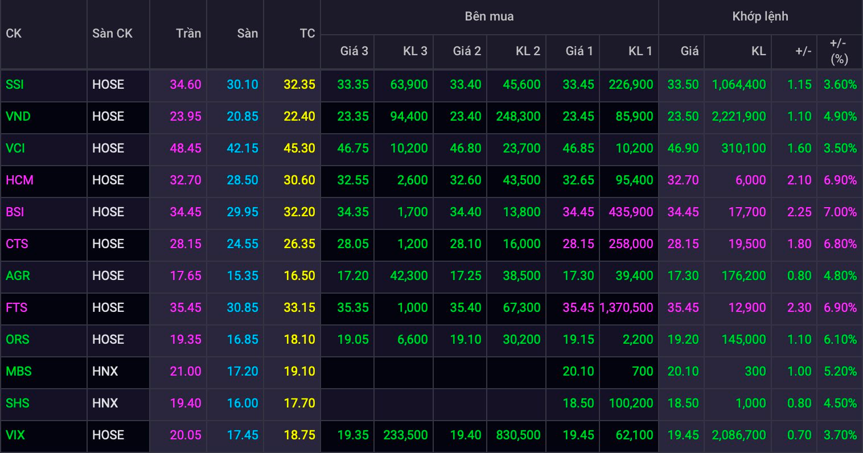This screenshot has height=453, width=863.
Task: Click VCI reference price 45.30
Action: click(299, 149)
